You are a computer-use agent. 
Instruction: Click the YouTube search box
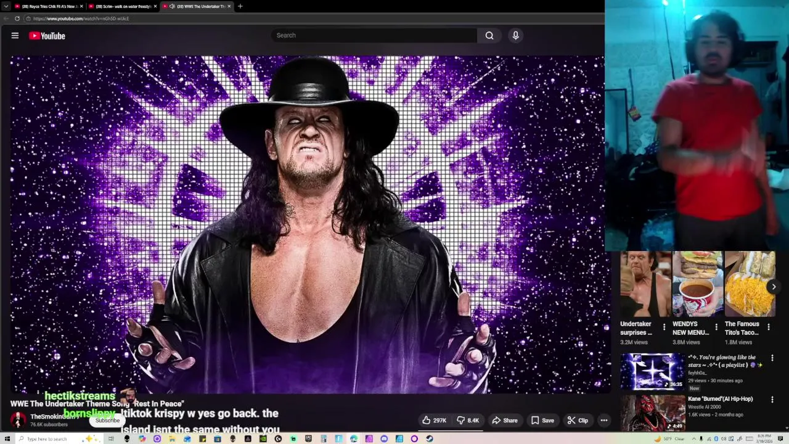tap(374, 35)
